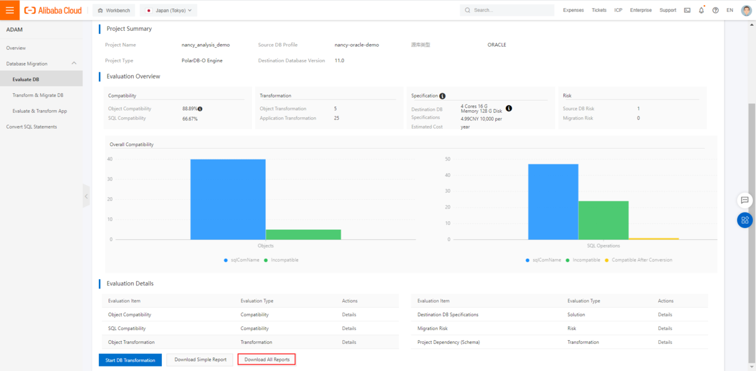This screenshot has height=371, width=756.
Task: Click the yellow bar in SQL Operations chart
Action: [654, 239]
